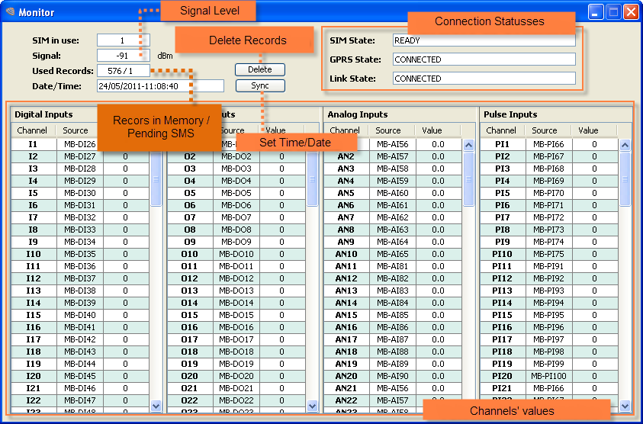Click Analog Inputs scrollbar thumb

[468, 178]
